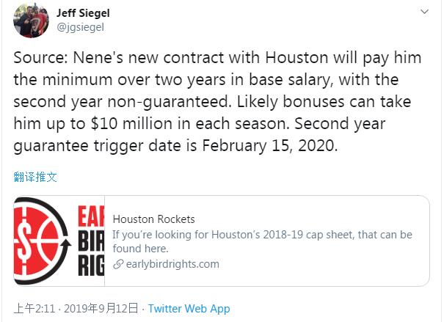
Task: Click the 2019年9月12日 date text
Action: 101,308
